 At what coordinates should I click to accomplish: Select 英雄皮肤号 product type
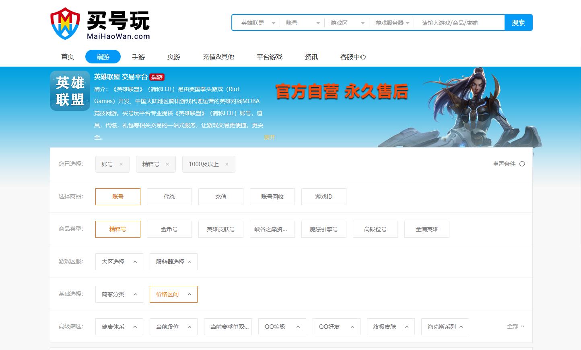point(221,229)
